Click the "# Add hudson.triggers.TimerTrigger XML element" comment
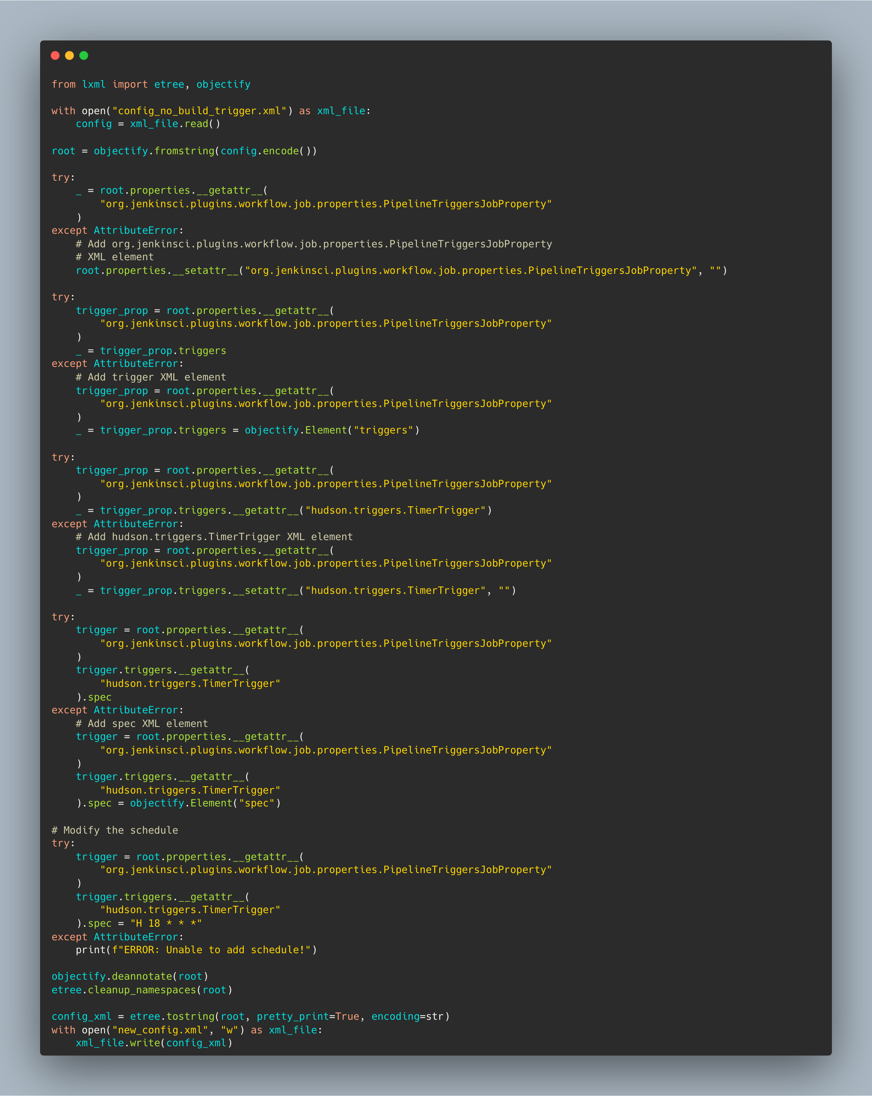This screenshot has width=872, height=1096. point(214,537)
